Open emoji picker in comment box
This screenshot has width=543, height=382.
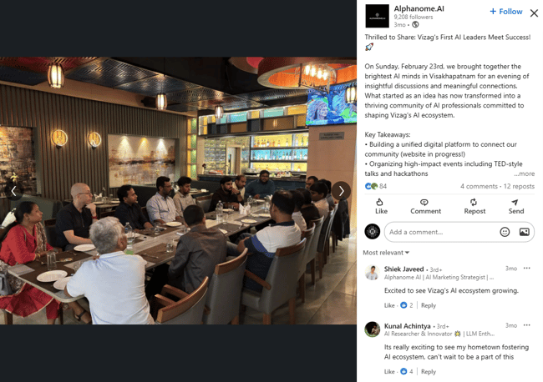point(505,232)
